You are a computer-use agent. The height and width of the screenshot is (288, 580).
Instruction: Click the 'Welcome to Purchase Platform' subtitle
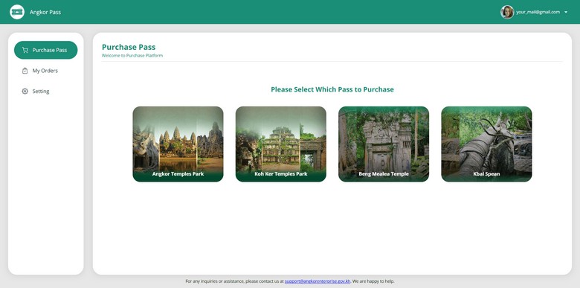click(132, 56)
